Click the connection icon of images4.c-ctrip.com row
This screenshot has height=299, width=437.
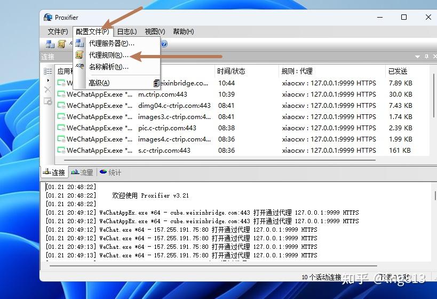[61, 139]
